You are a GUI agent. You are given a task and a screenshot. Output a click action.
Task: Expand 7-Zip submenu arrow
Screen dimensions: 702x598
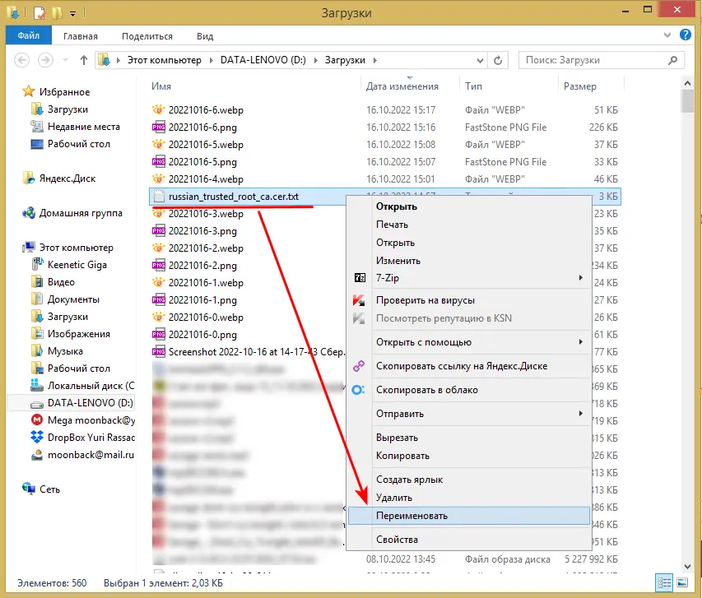click(x=581, y=277)
